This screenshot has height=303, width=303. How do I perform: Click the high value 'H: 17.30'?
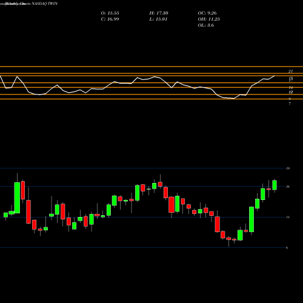[x=159, y=13]
